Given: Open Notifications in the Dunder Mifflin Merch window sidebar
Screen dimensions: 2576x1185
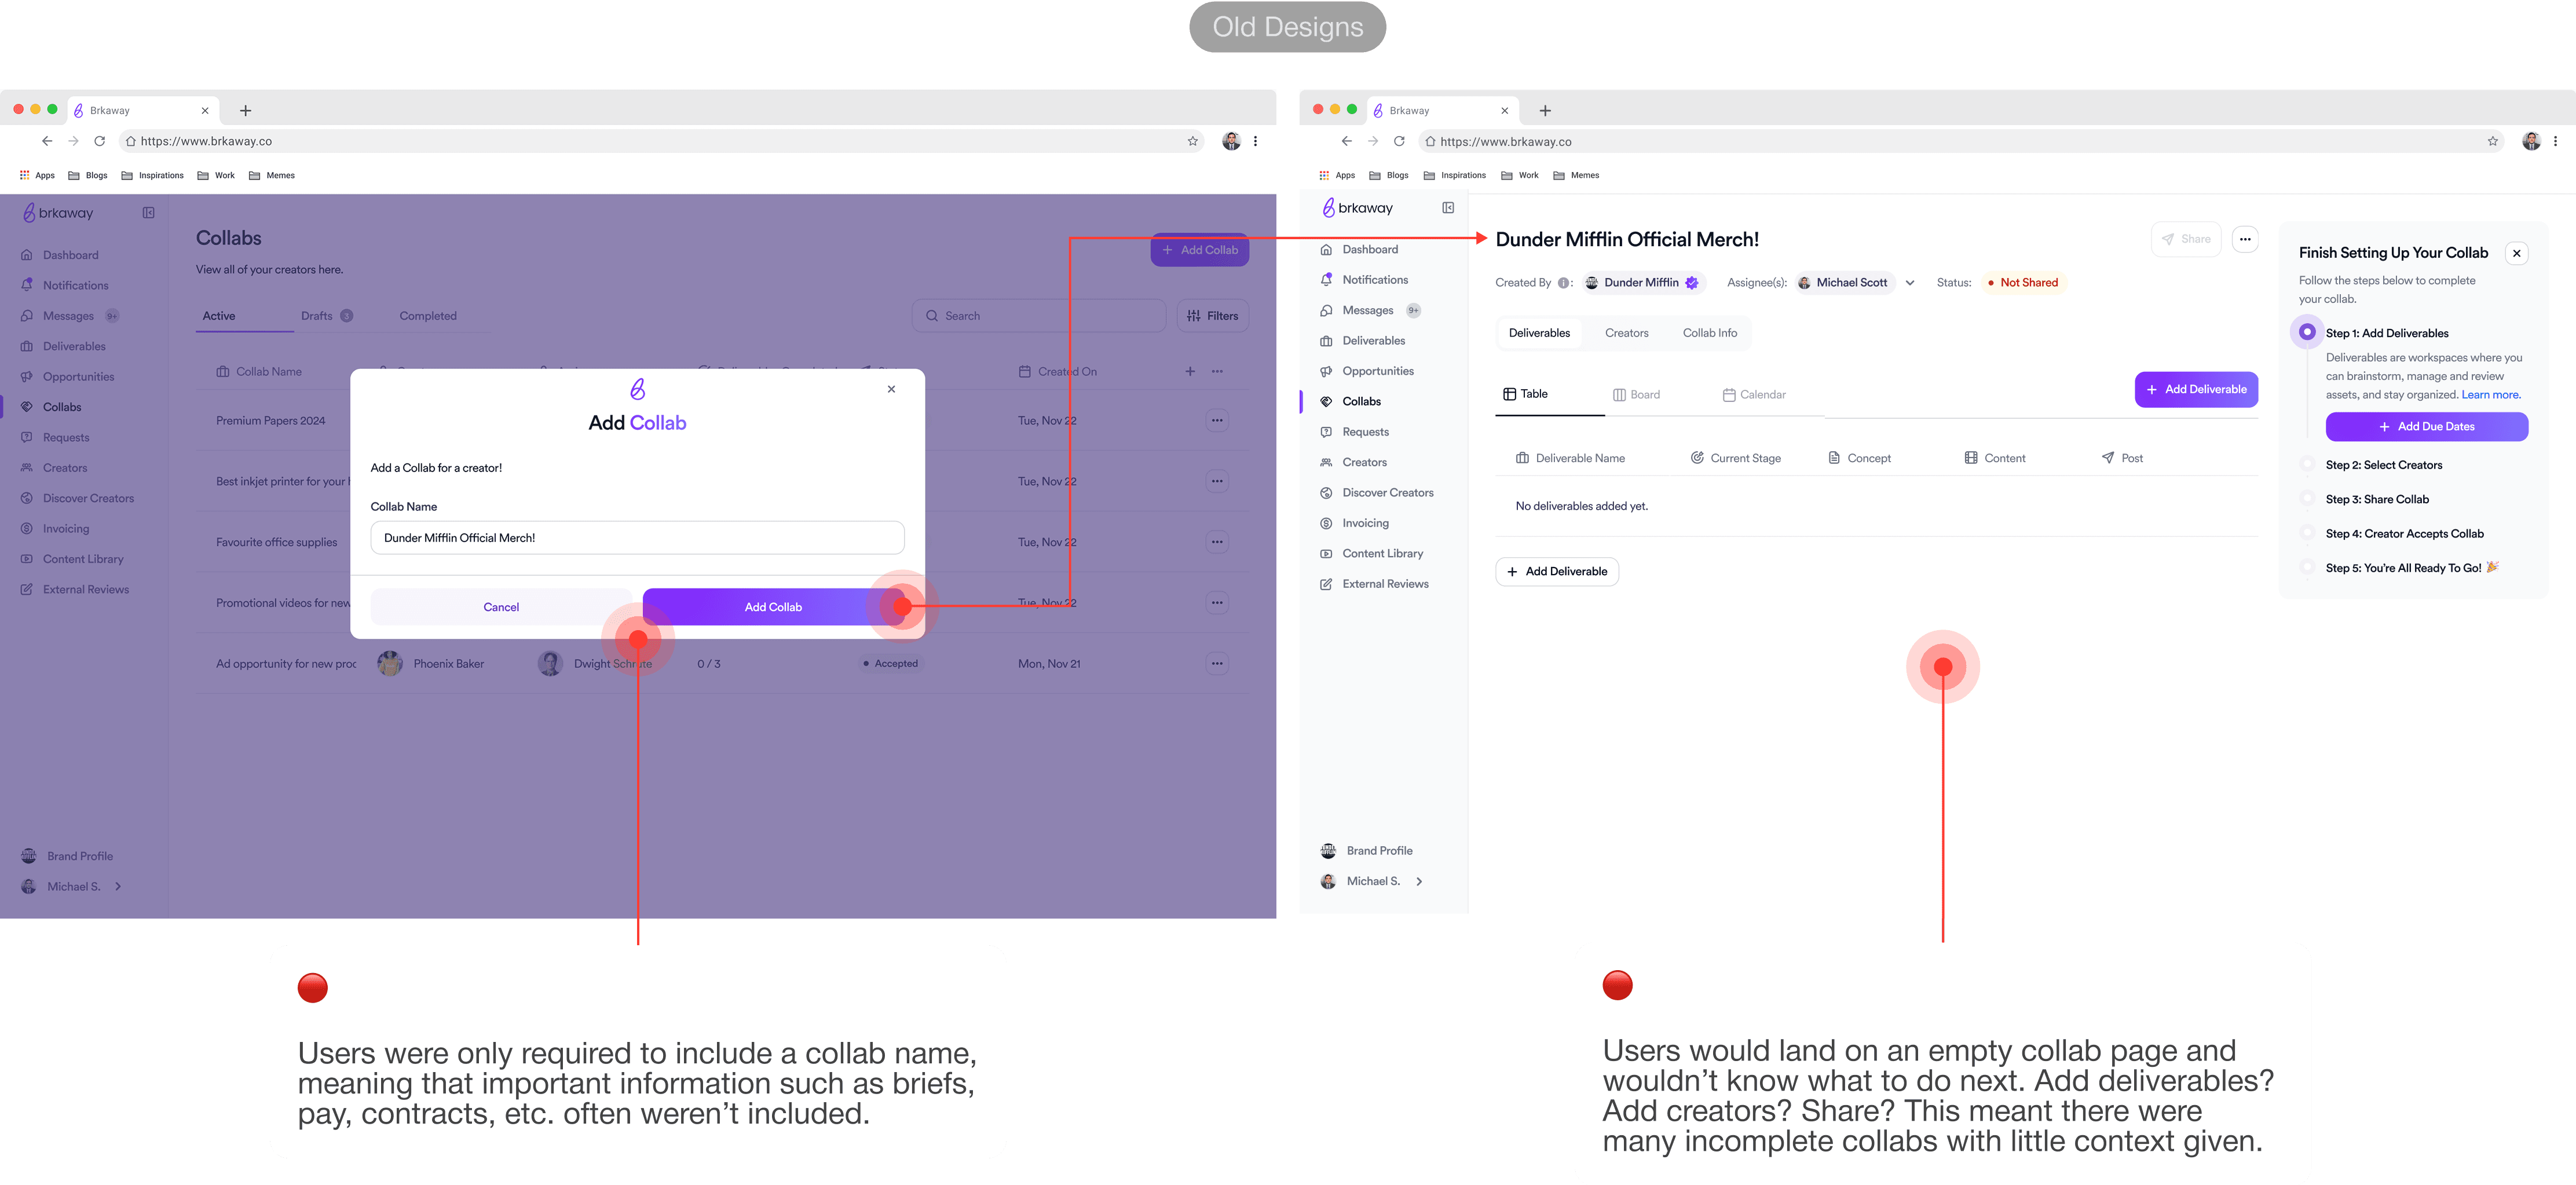Looking at the screenshot, I should [x=1364, y=280].
